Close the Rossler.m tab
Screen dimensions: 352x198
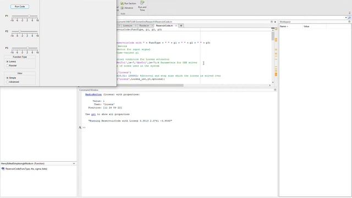(x=152, y=26)
